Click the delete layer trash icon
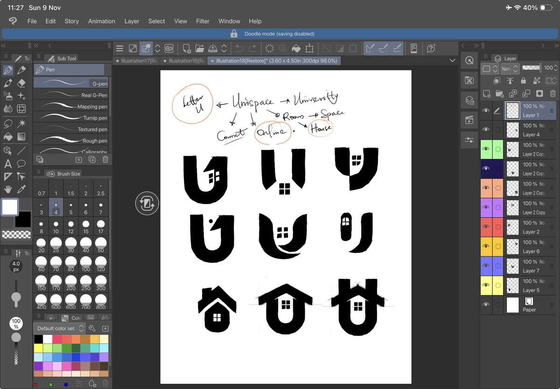 553,93
